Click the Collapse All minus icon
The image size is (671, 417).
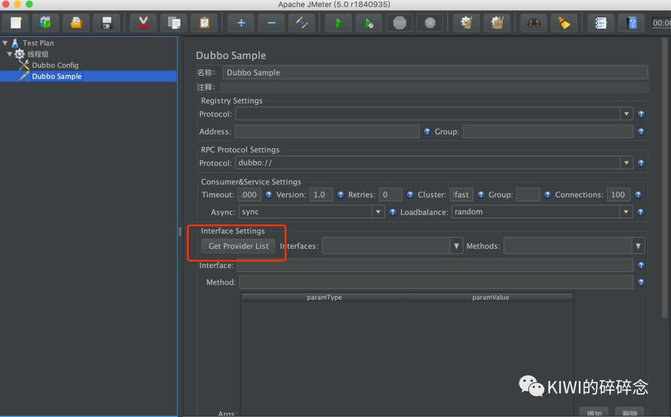[x=272, y=22]
